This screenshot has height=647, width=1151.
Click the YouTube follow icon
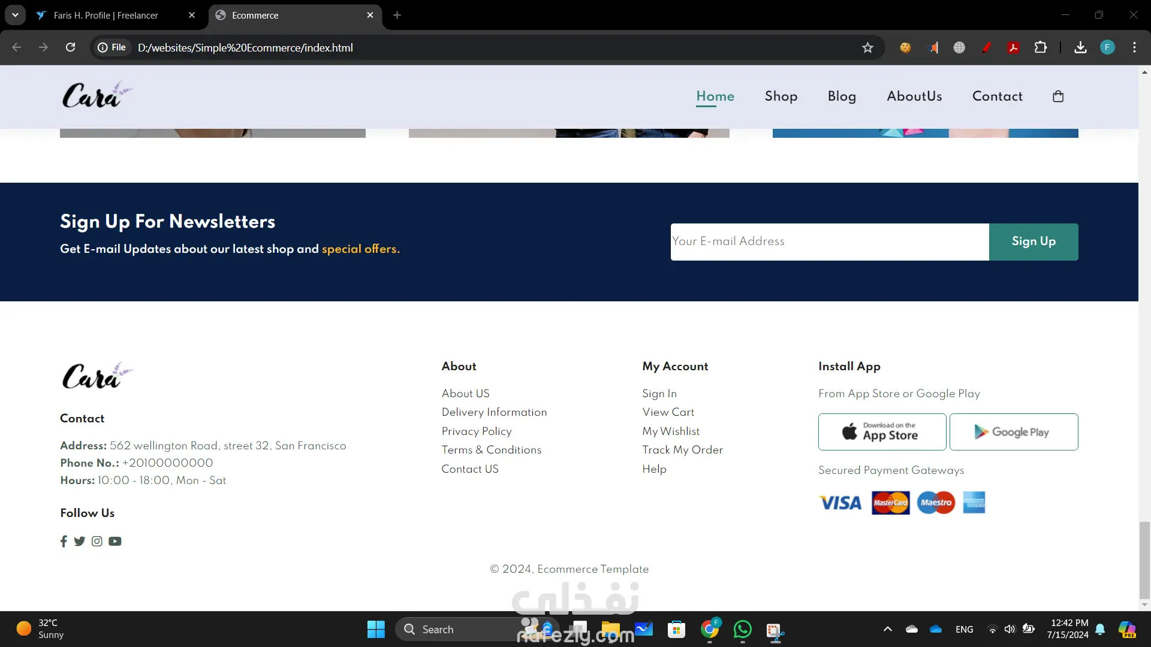point(115,541)
